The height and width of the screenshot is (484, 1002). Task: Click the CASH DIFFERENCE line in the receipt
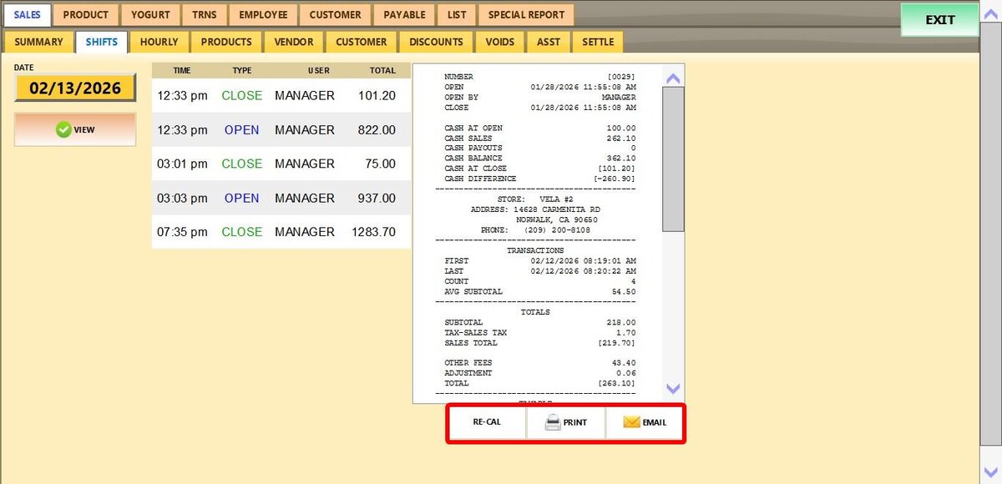pos(539,179)
